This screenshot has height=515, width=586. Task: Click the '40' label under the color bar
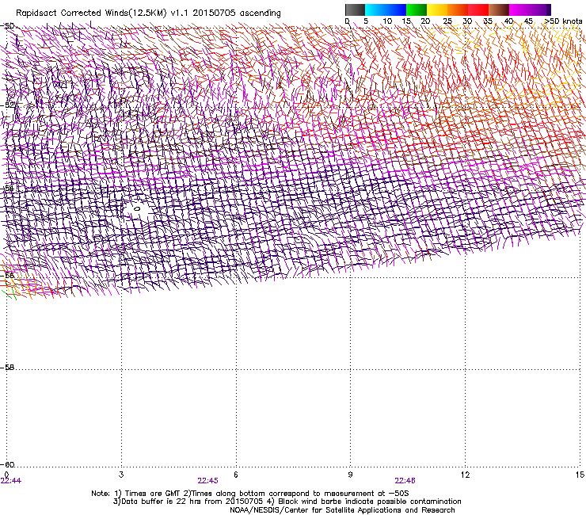pyautogui.click(x=509, y=21)
